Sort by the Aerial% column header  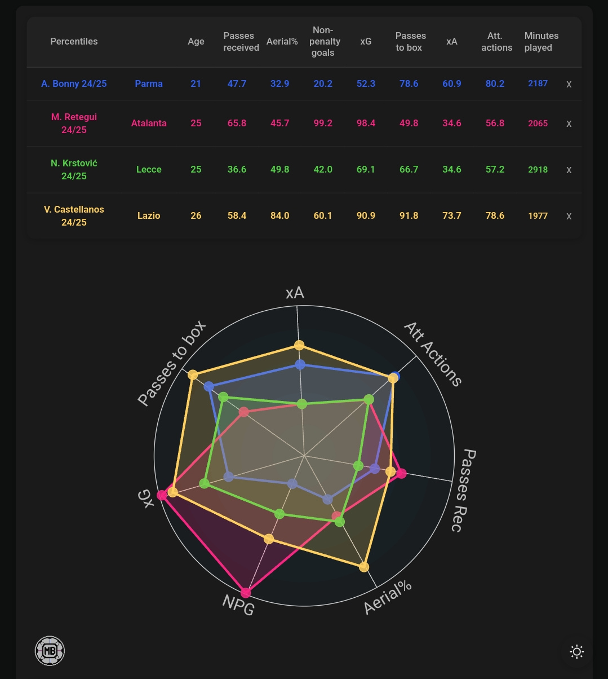click(282, 41)
